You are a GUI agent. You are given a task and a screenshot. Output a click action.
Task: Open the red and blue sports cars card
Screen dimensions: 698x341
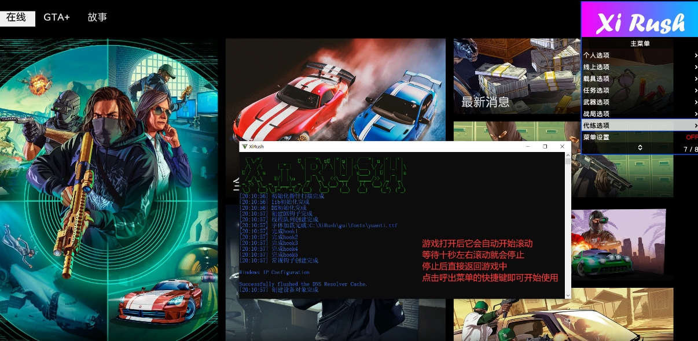336,90
